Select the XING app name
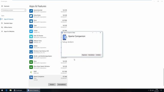The image size is (164, 92). (35, 72)
